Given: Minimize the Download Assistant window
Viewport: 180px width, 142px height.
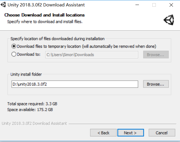Looking at the screenshot, I should [137, 5].
